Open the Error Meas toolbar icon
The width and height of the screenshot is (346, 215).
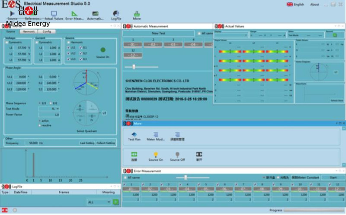[x=74, y=14]
